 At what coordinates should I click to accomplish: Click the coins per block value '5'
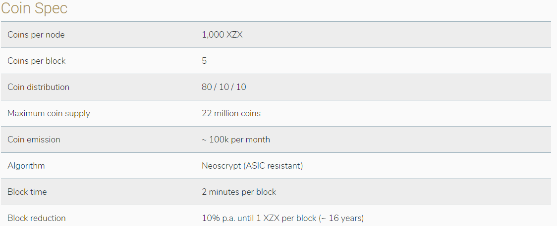[x=204, y=61]
